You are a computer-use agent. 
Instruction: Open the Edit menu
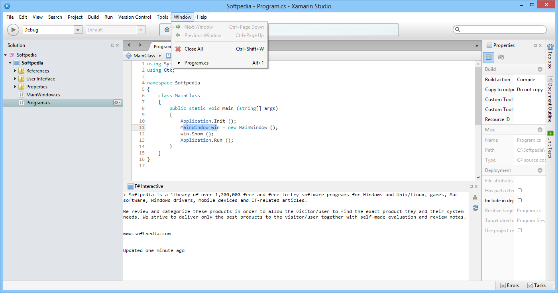click(x=23, y=17)
